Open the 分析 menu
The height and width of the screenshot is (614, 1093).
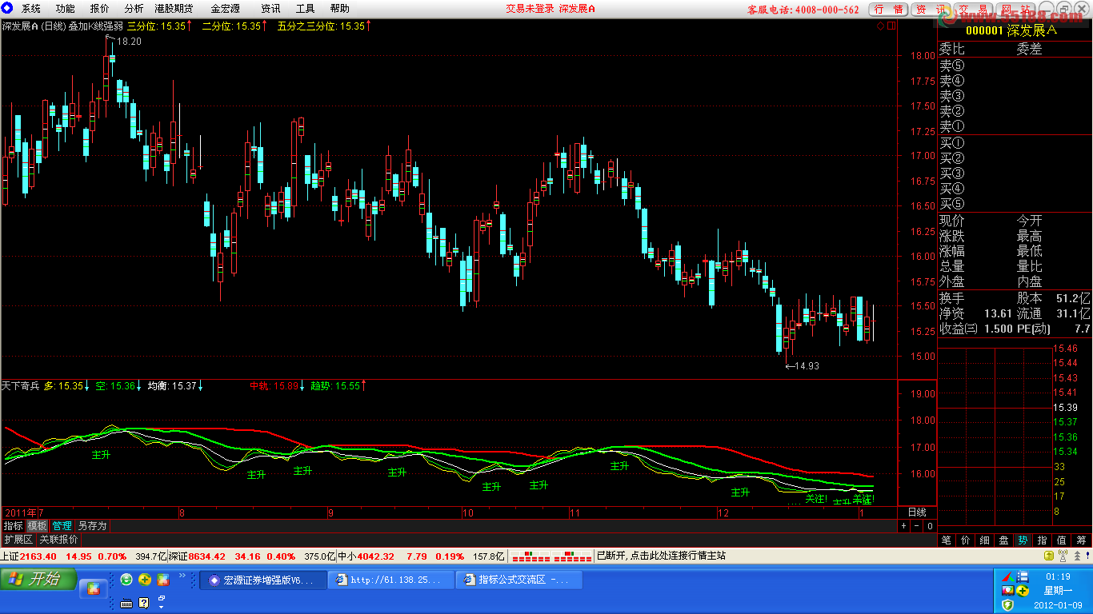pos(134,9)
